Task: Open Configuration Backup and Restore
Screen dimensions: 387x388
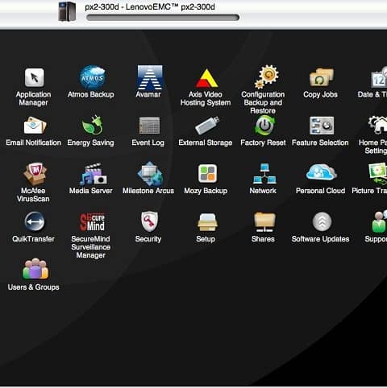Action: (x=267, y=76)
